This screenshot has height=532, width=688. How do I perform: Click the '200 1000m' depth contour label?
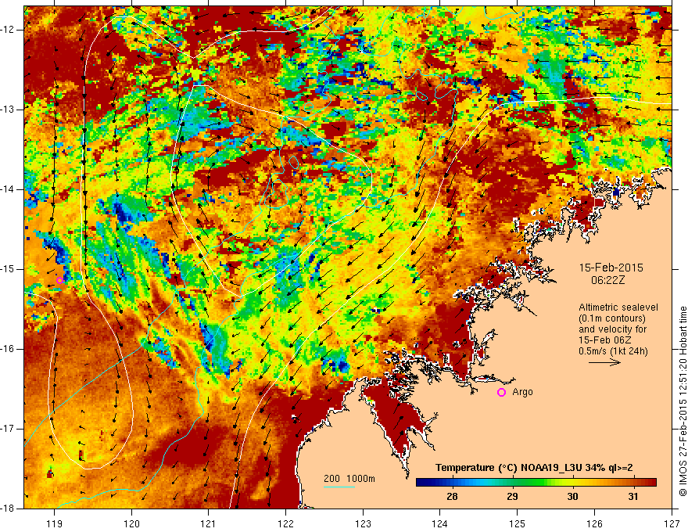(x=349, y=479)
